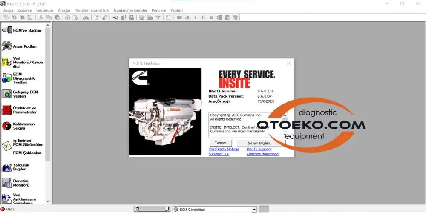Click the binoculars find icon in toolbar

pos(86,17)
